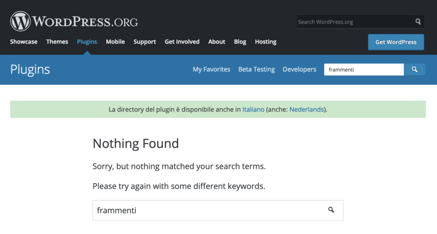
Task: Open the Hosting menu item
Action: (x=265, y=42)
